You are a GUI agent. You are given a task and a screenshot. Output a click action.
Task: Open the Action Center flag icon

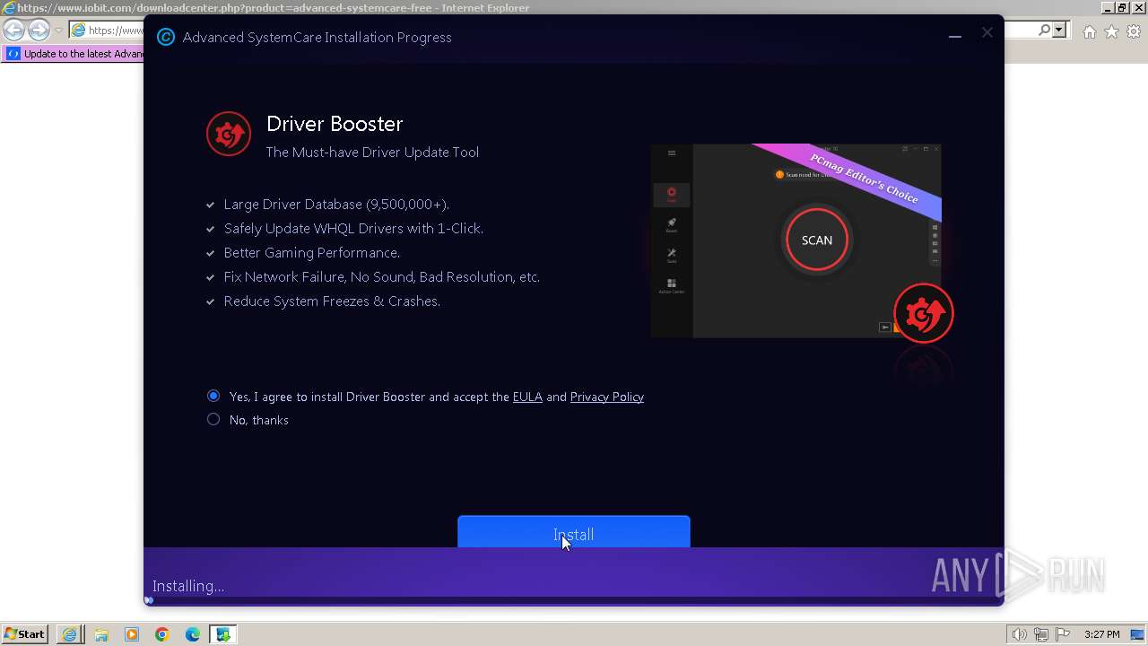(x=1063, y=634)
